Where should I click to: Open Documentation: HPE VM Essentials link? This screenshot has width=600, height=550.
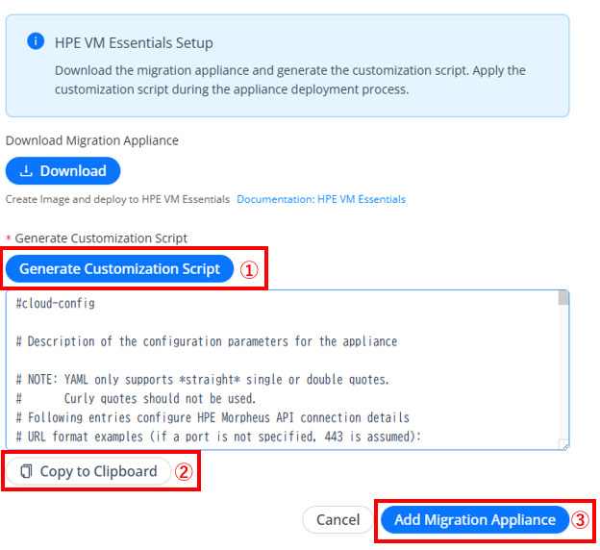(x=321, y=199)
